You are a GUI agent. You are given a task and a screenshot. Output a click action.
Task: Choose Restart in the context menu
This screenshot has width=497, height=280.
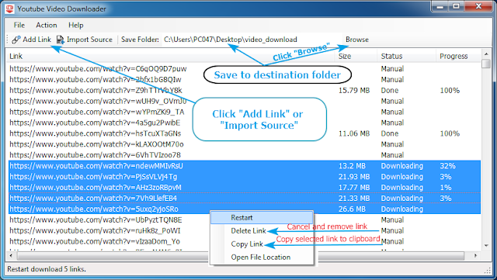[262, 218]
